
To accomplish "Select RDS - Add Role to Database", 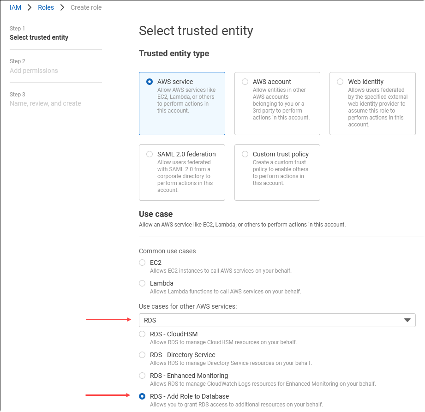I will [x=142, y=396].
